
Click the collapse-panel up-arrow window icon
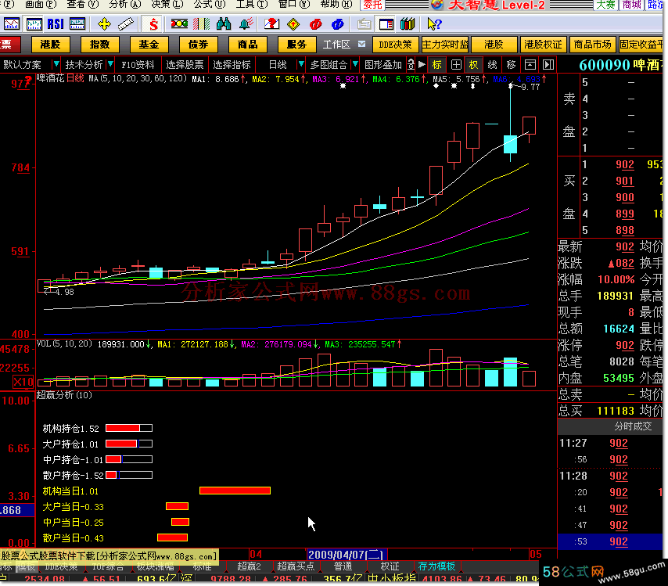530,65
